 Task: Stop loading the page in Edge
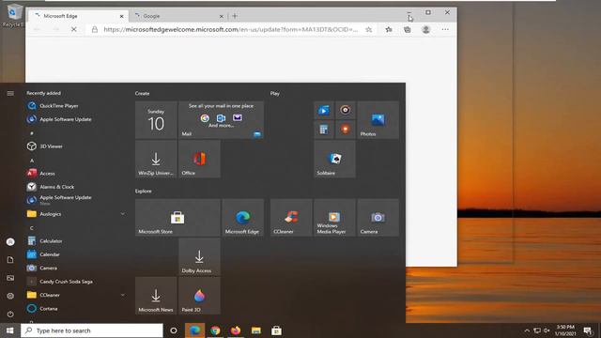pyautogui.click(x=74, y=29)
